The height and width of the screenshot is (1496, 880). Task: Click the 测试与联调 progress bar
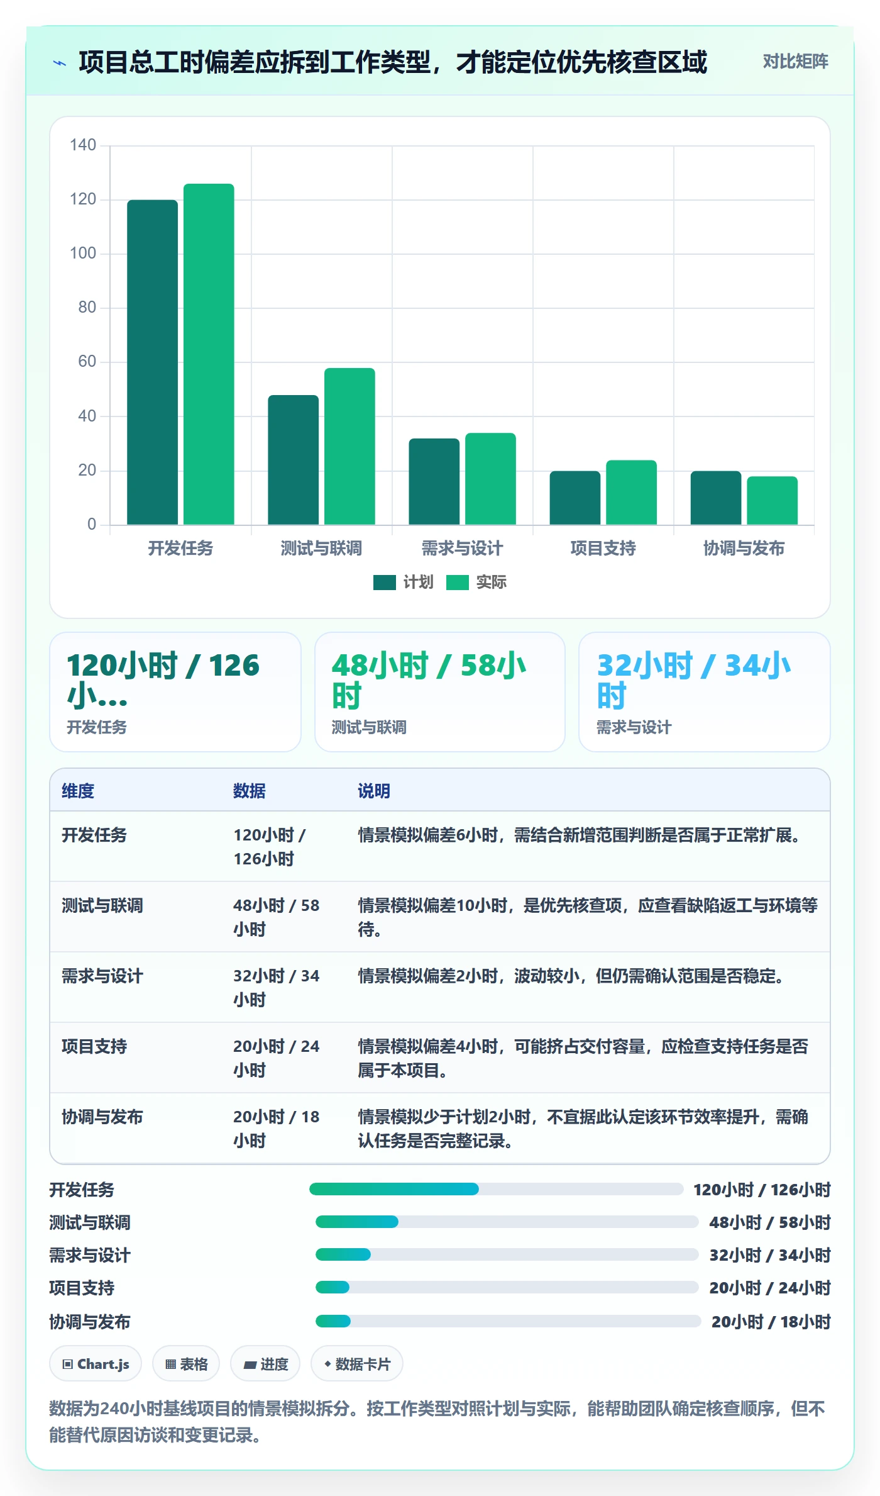(507, 1222)
